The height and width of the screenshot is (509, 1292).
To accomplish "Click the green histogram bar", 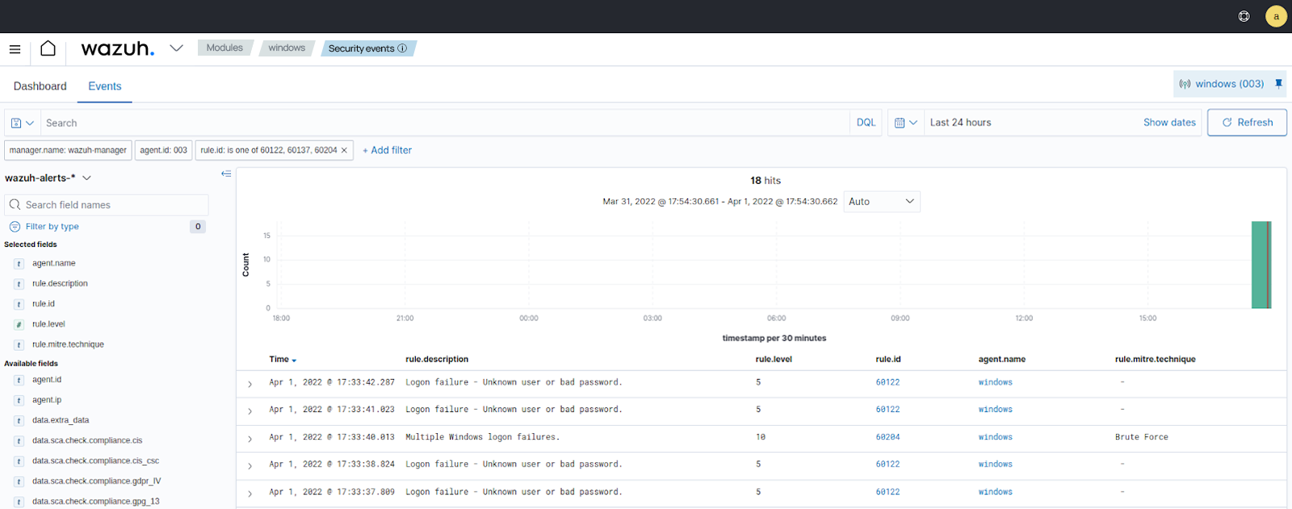I will point(1260,265).
